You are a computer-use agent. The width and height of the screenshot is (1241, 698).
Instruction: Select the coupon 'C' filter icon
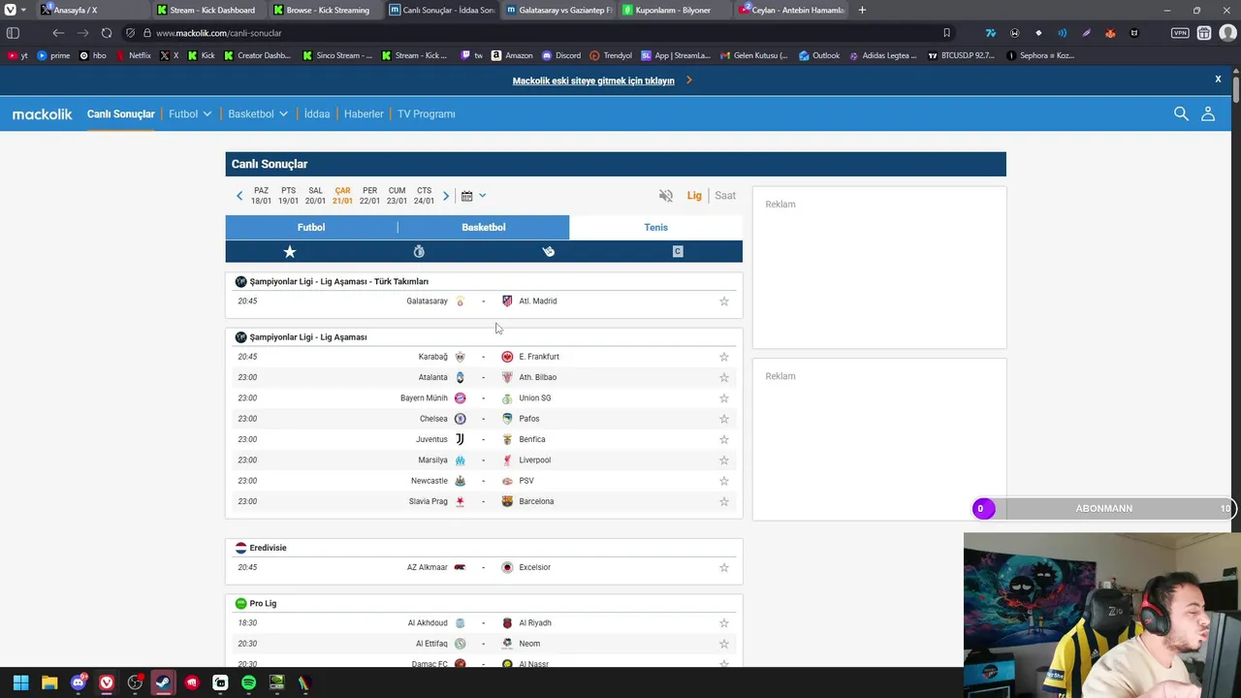[678, 251]
